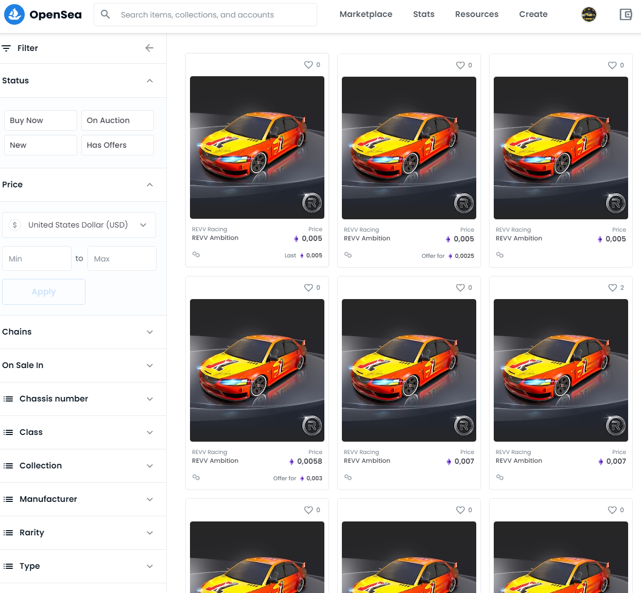
Task: Open the car image with Last 0,005
Action: [x=257, y=148]
